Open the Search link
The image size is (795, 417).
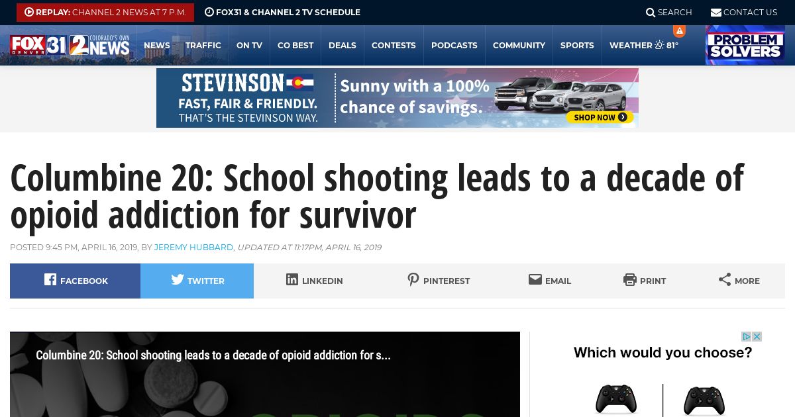coord(669,13)
